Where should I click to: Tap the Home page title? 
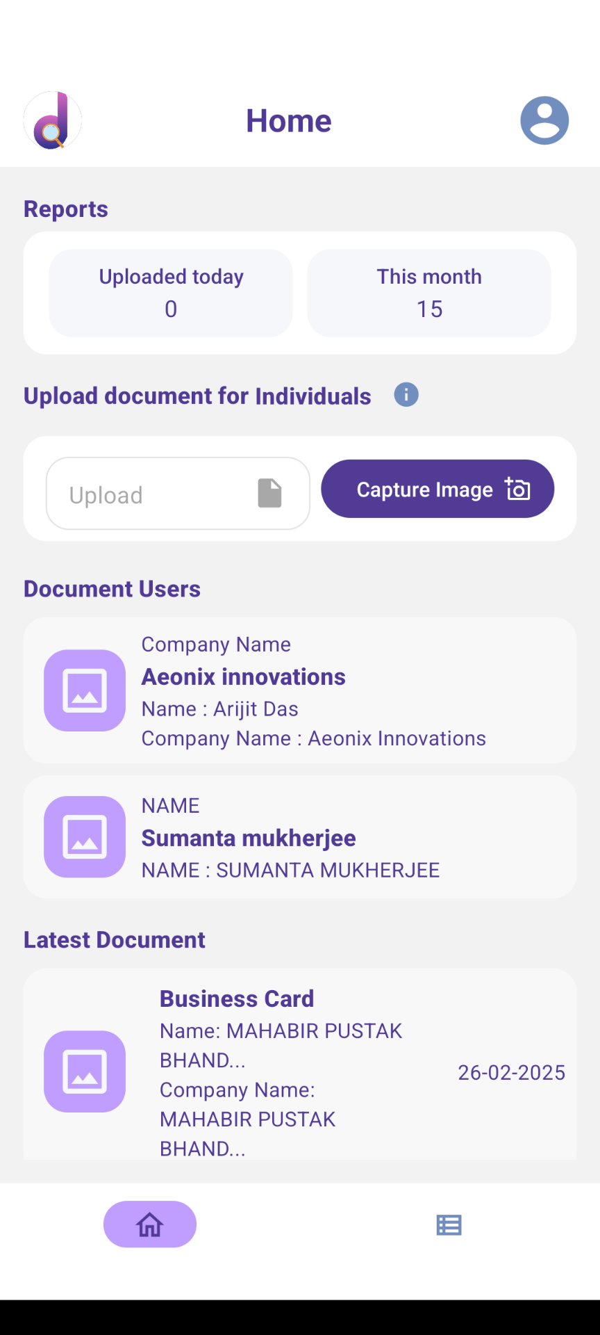289,121
